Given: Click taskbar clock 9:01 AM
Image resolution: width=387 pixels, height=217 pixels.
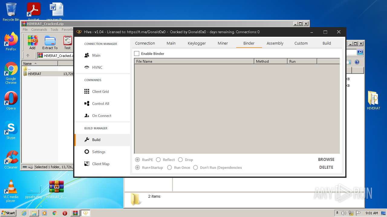Looking at the screenshot, I should tap(372, 213).
